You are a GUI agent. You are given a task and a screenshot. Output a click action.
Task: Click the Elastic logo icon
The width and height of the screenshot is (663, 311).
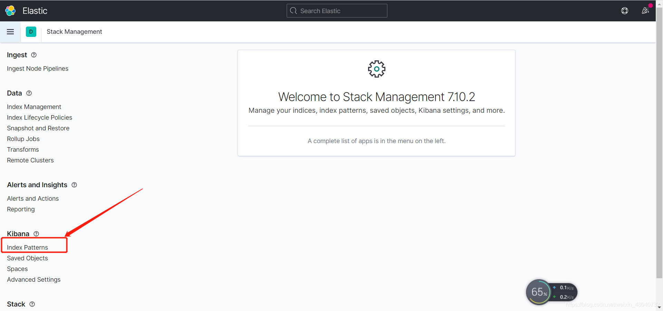(x=10, y=11)
